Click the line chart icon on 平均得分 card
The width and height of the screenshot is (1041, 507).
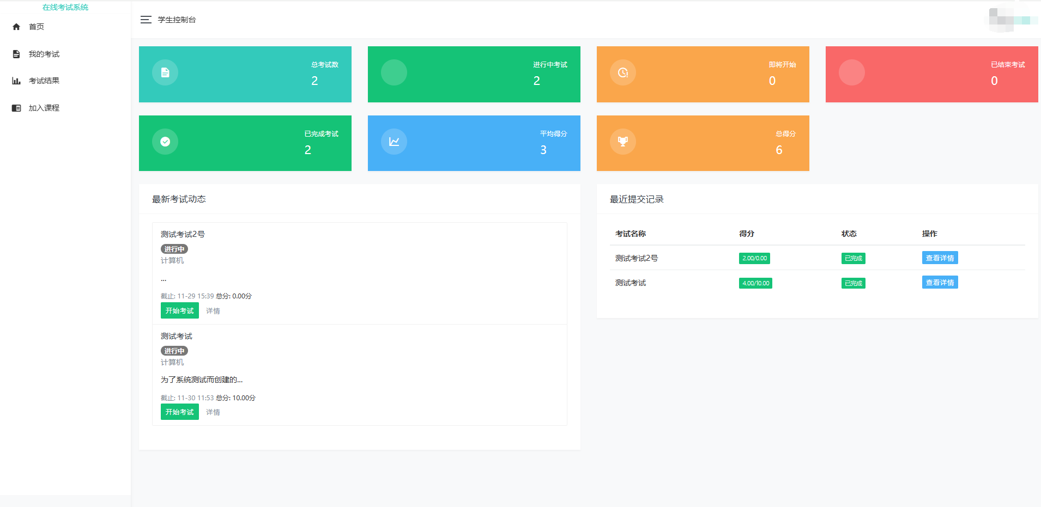(x=394, y=142)
